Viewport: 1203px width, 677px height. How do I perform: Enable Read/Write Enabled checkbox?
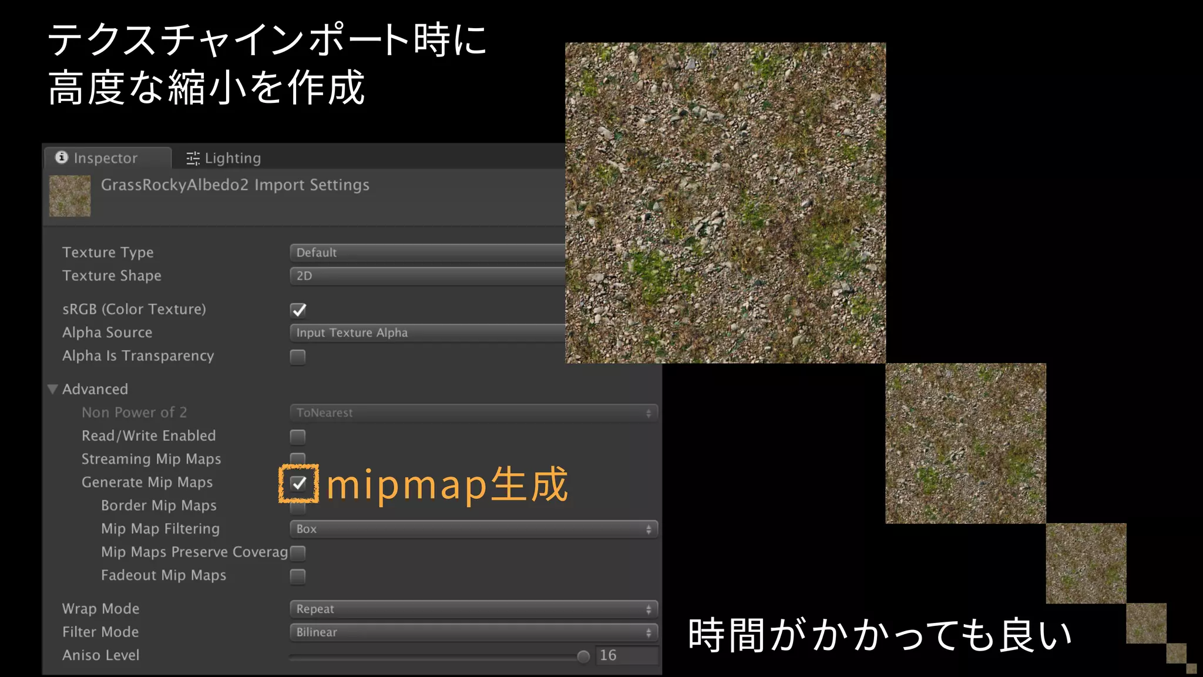tap(298, 437)
